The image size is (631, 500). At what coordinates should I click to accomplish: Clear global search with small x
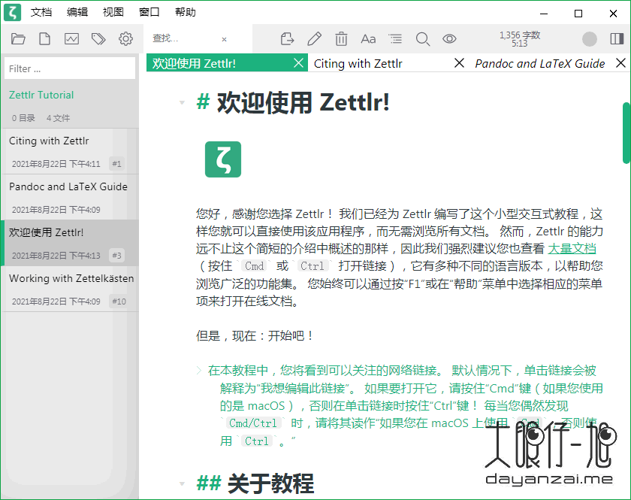pyautogui.click(x=224, y=39)
